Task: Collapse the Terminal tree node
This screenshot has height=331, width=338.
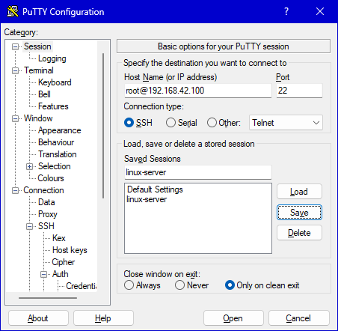Action: (x=15, y=70)
